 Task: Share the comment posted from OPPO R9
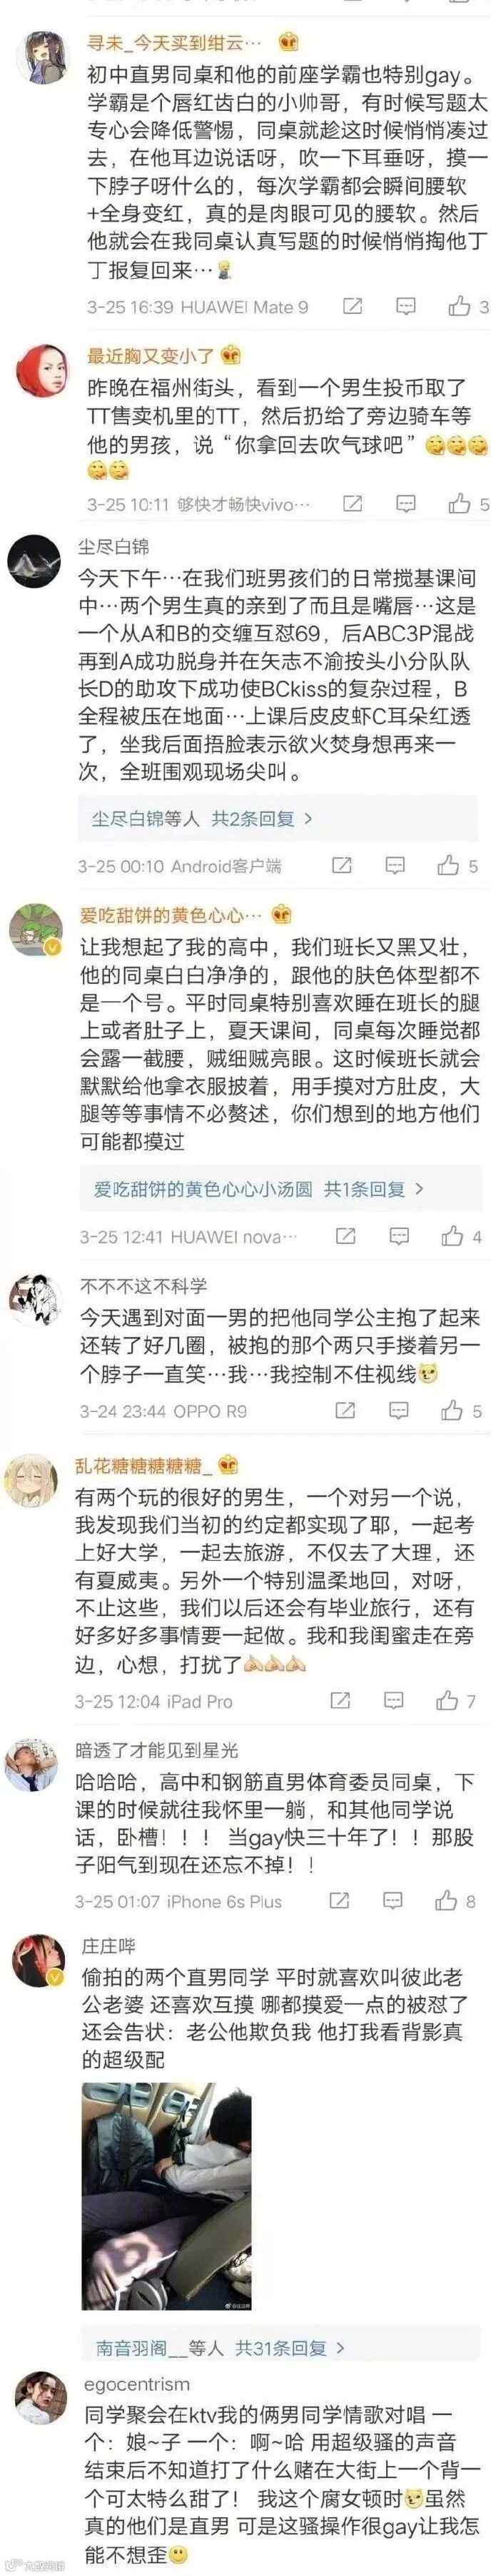[344, 1411]
